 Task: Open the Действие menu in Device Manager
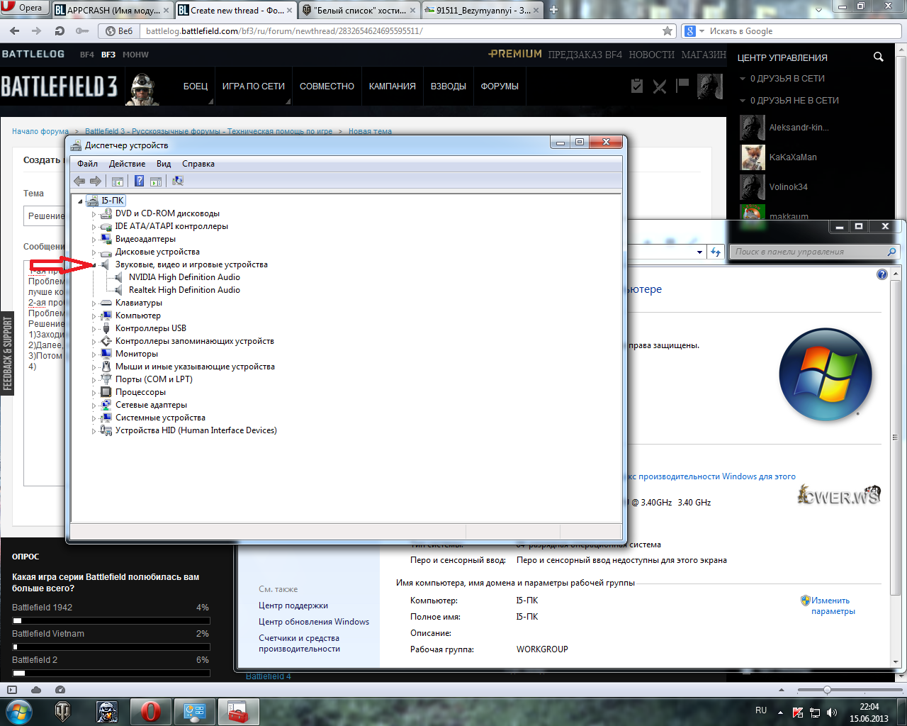[127, 164]
